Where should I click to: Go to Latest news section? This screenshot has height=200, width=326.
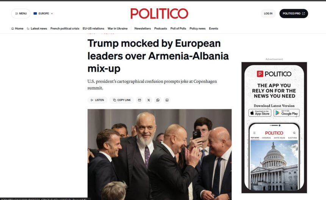click(x=37, y=28)
